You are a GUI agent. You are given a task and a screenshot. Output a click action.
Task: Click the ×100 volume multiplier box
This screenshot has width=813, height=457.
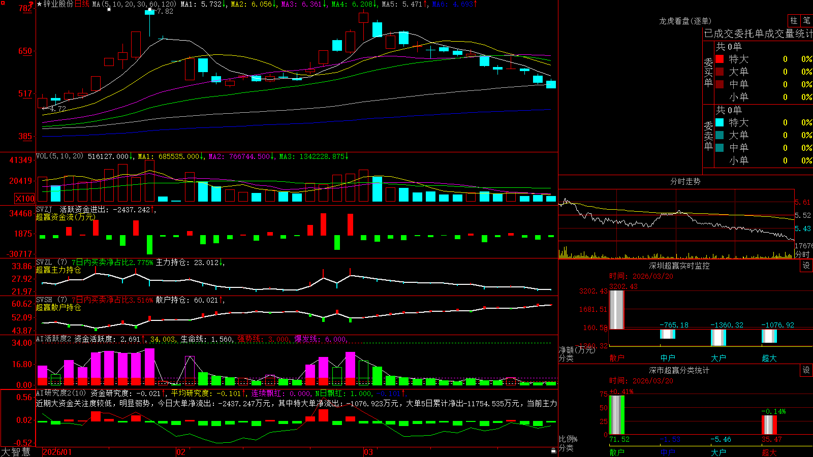tap(25, 199)
